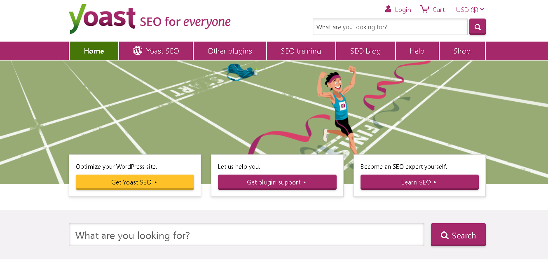The width and height of the screenshot is (548, 266).
Task: Click 'Become an SEO expert yourself.' text
Action: click(x=404, y=167)
